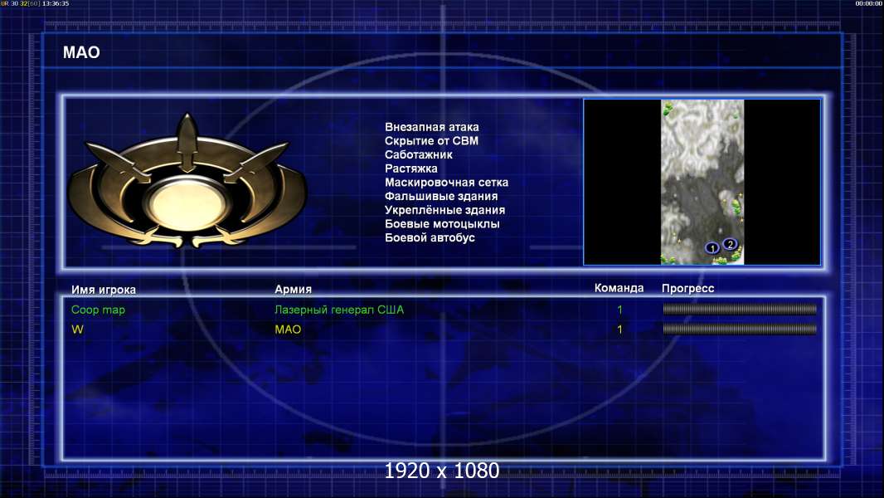This screenshot has height=498, width=884.
Task: Select player name 'Coop map'
Action: [98, 310]
